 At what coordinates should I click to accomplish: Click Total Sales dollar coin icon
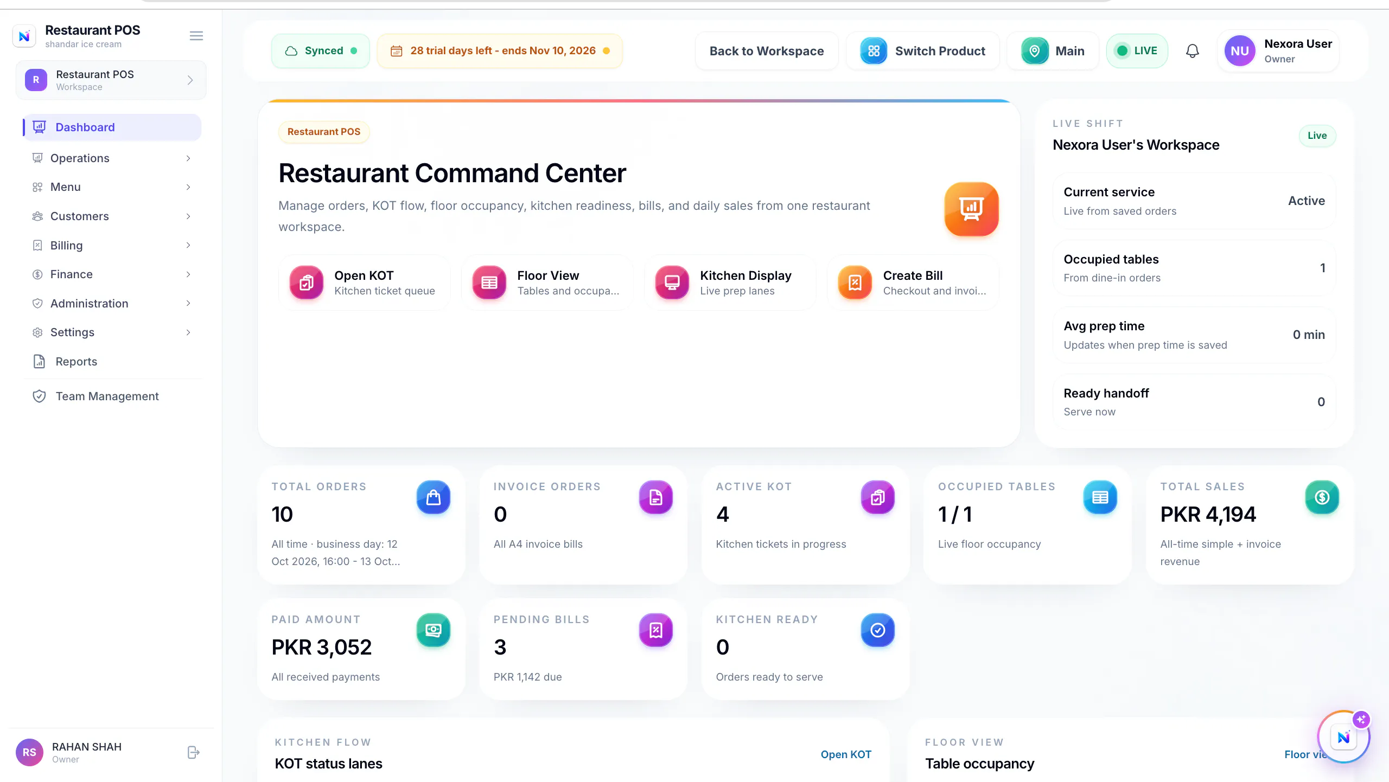pos(1322,497)
